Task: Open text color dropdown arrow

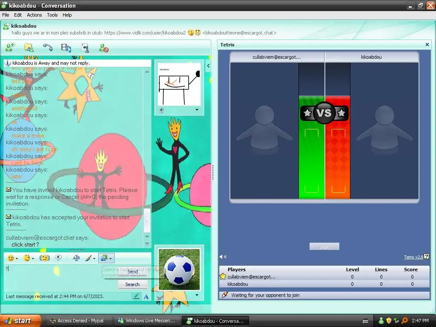Action: click(94, 258)
